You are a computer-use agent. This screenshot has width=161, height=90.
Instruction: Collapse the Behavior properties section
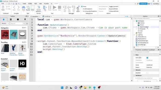(x=134, y=70)
